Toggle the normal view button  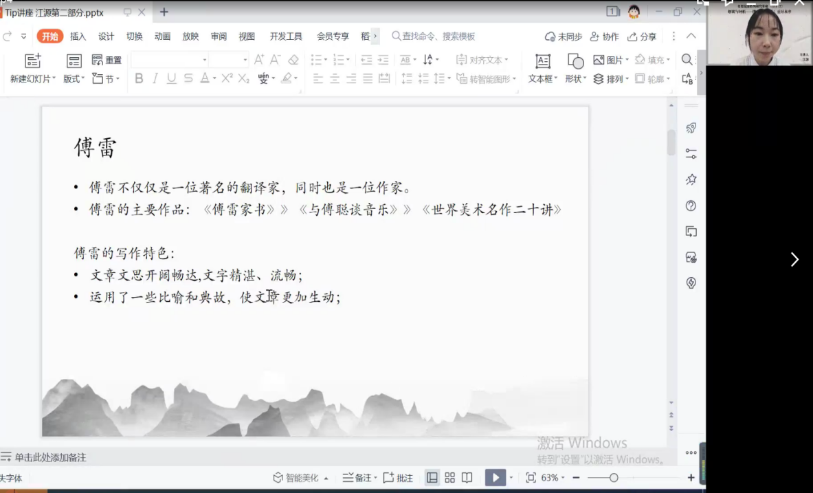click(432, 478)
